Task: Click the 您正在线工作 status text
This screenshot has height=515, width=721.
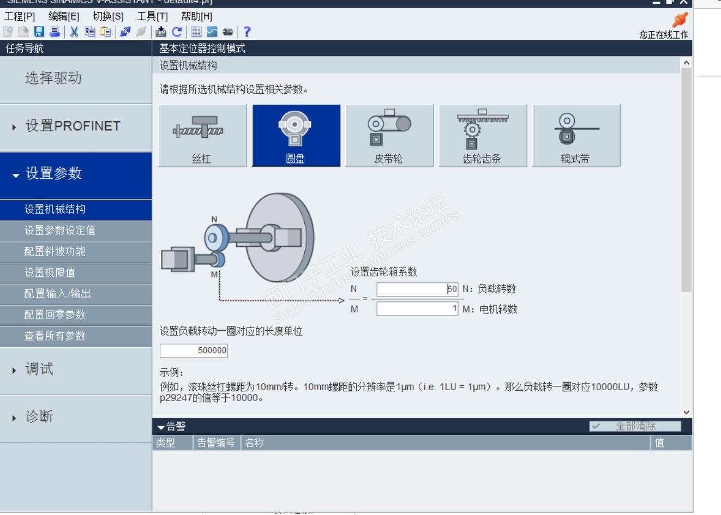Action: (664, 35)
